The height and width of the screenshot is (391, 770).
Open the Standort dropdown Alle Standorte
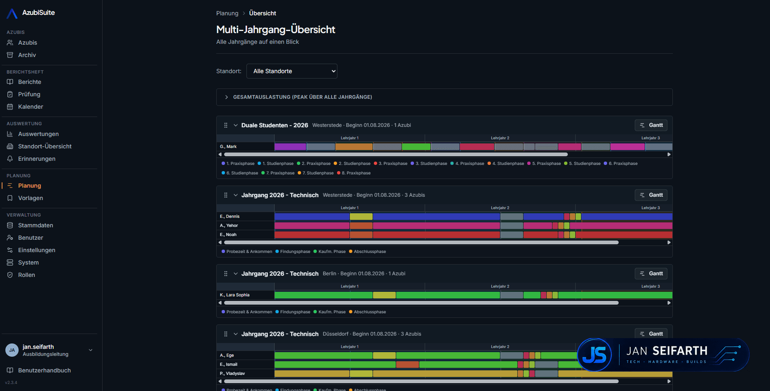coord(292,71)
